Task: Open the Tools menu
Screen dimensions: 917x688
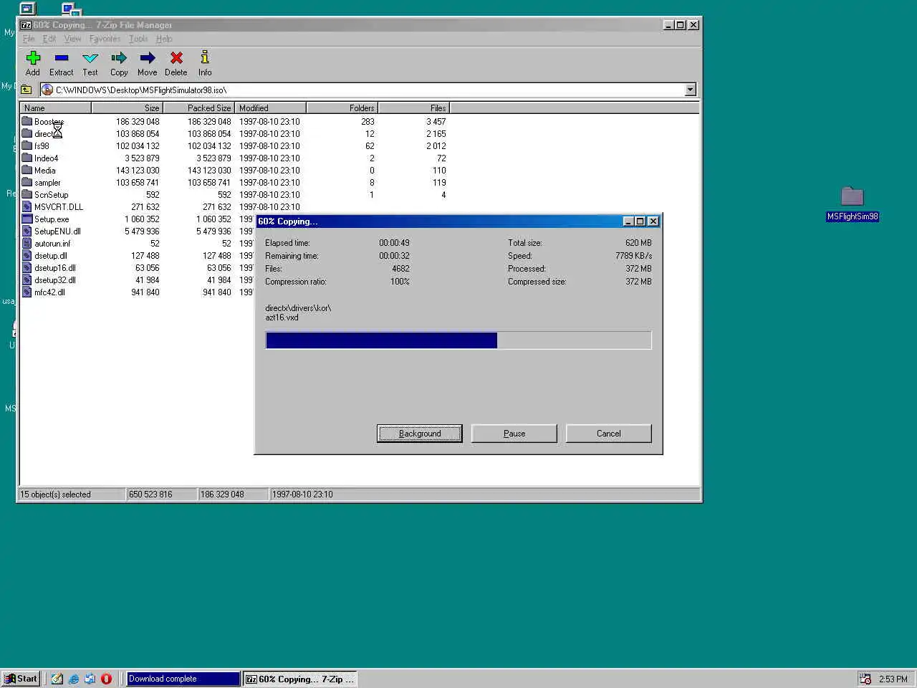Action: coord(138,39)
